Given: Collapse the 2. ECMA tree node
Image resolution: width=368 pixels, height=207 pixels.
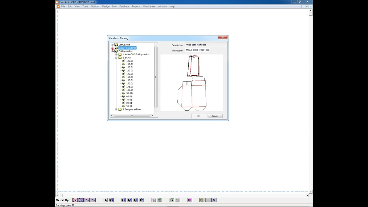Looking at the screenshot, I should coord(116,57).
